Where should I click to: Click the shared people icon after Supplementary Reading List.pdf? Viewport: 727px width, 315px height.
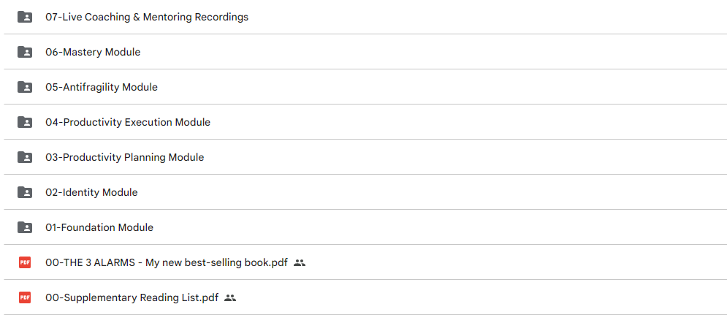pyautogui.click(x=230, y=298)
